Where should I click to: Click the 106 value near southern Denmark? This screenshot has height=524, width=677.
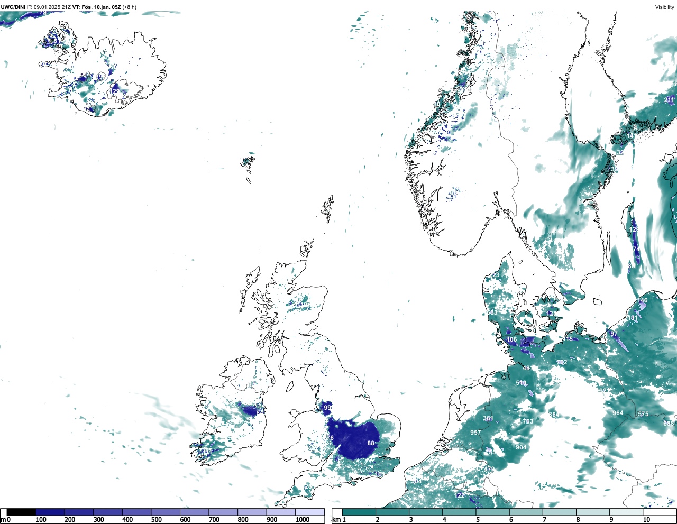tap(511, 339)
